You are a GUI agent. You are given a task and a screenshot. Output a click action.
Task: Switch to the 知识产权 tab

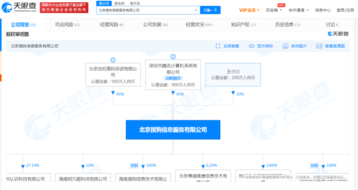[244, 24]
